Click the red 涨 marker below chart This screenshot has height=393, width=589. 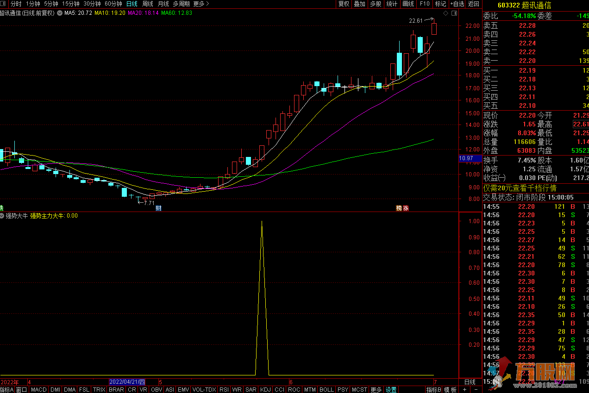tap(406, 208)
